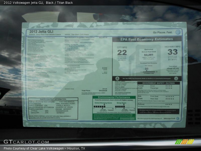Click the fuel economy guide banner text

pyautogui.click(x=147, y=79)
